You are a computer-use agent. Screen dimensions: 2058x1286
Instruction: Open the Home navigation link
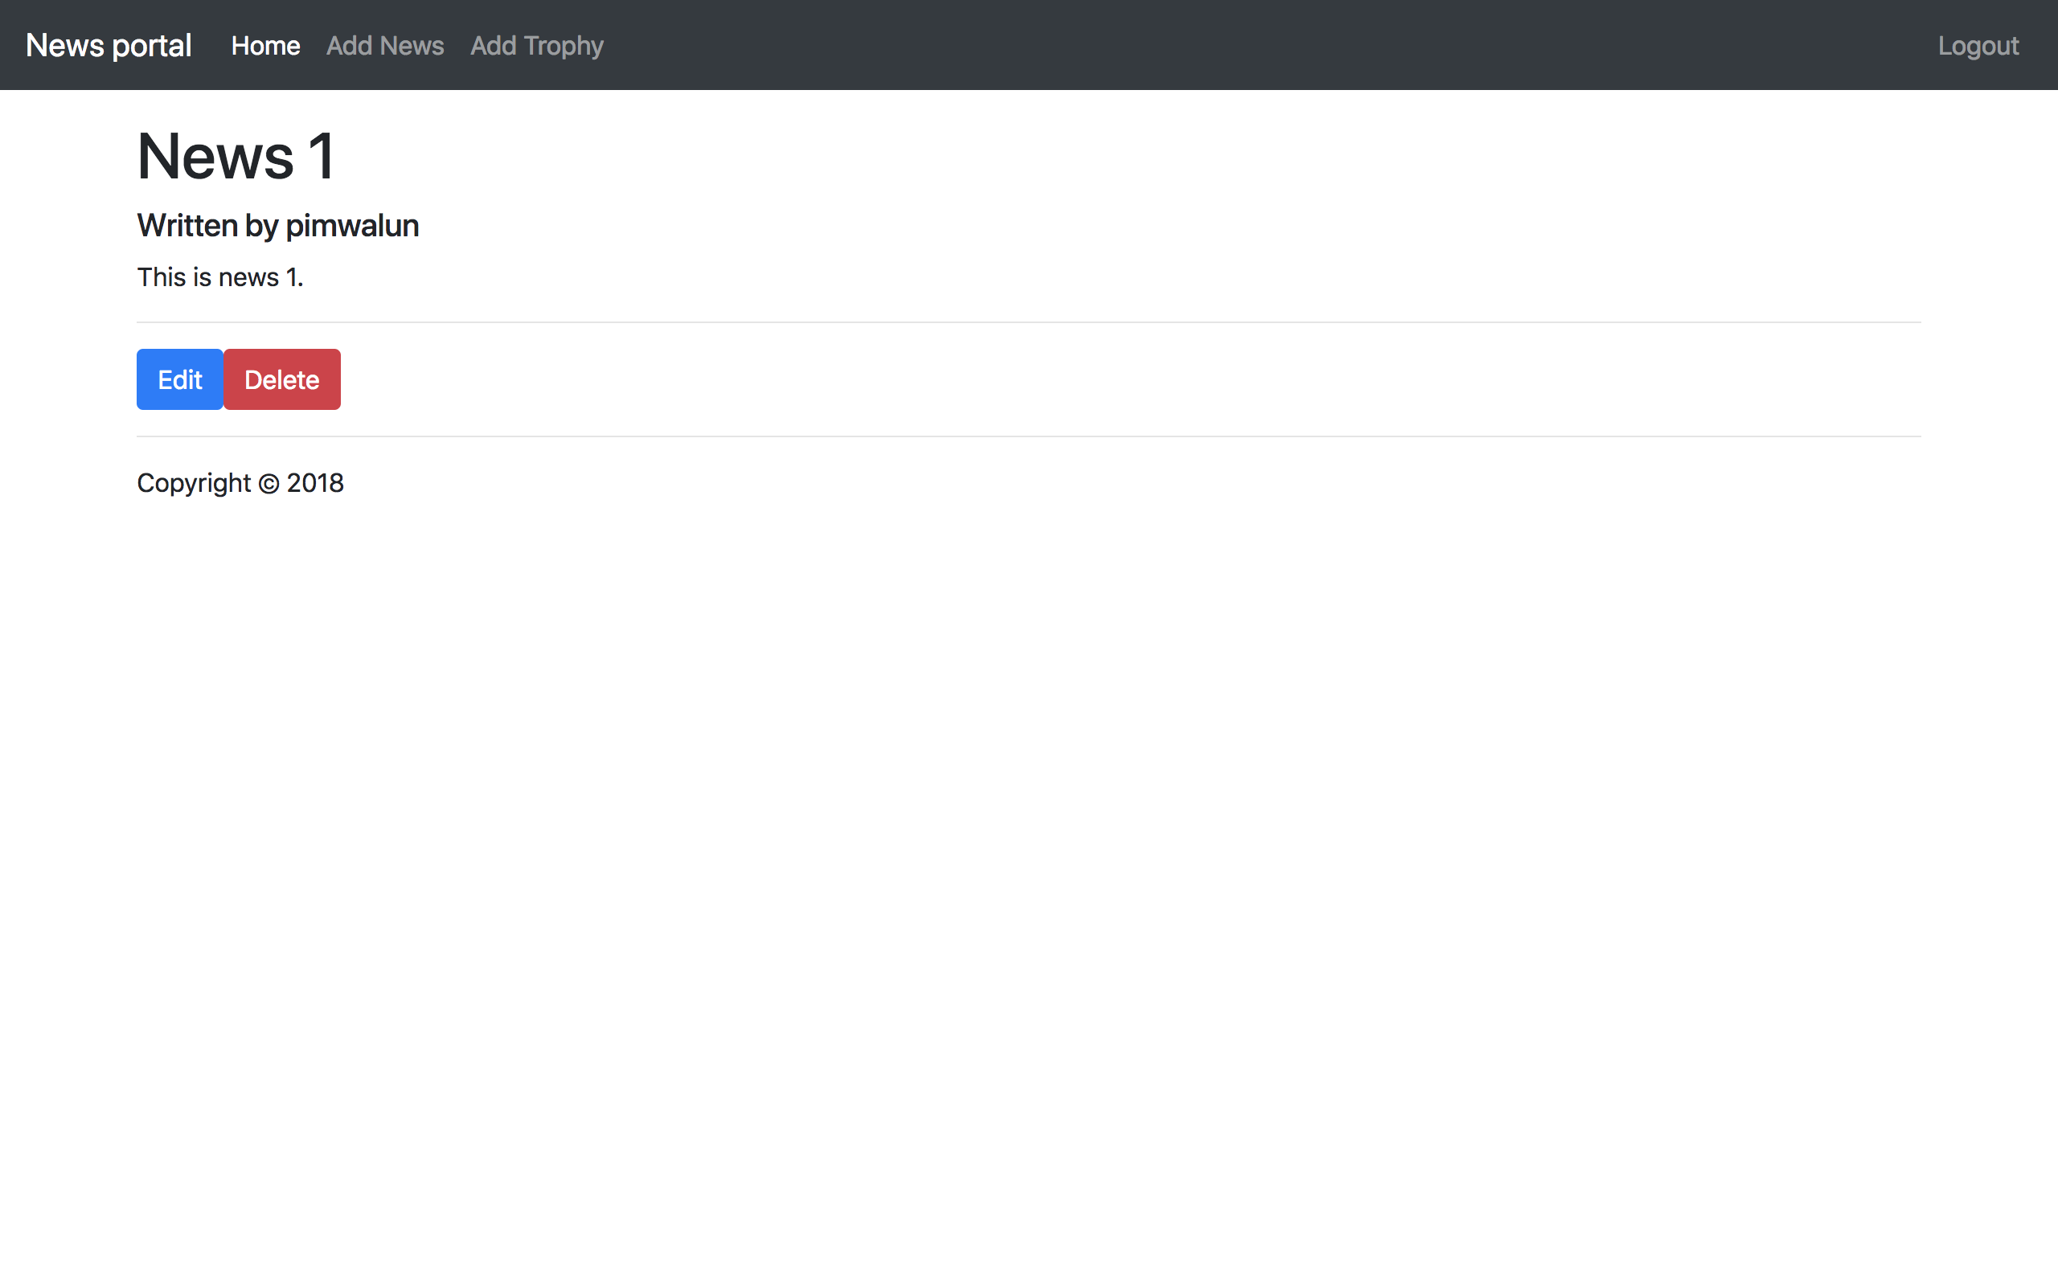tap(264, 45)
